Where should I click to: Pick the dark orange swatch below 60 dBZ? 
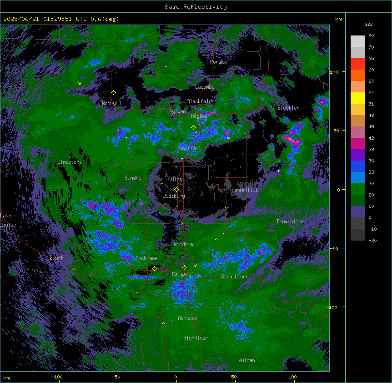click(x=357, y=75)
